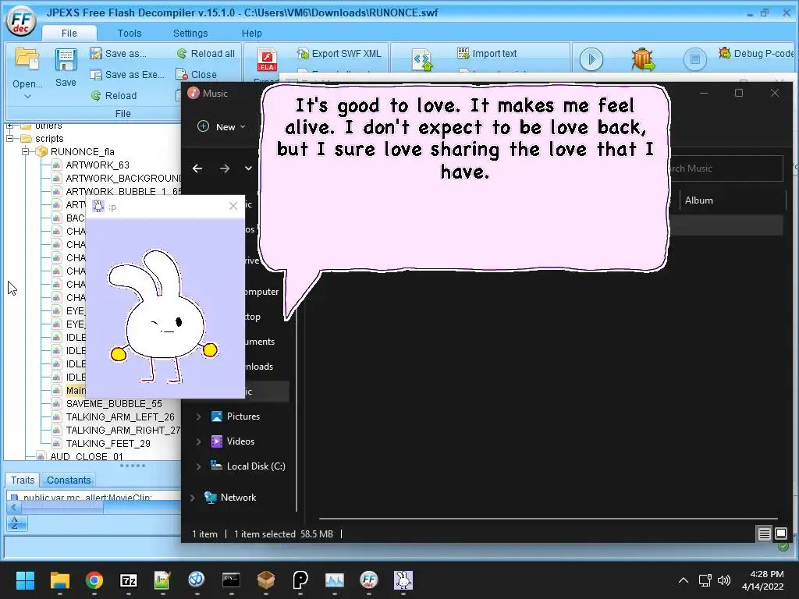Viewport: 799px width, 599px height.
Task: Click the Debug bug icon
Action: 643,59
